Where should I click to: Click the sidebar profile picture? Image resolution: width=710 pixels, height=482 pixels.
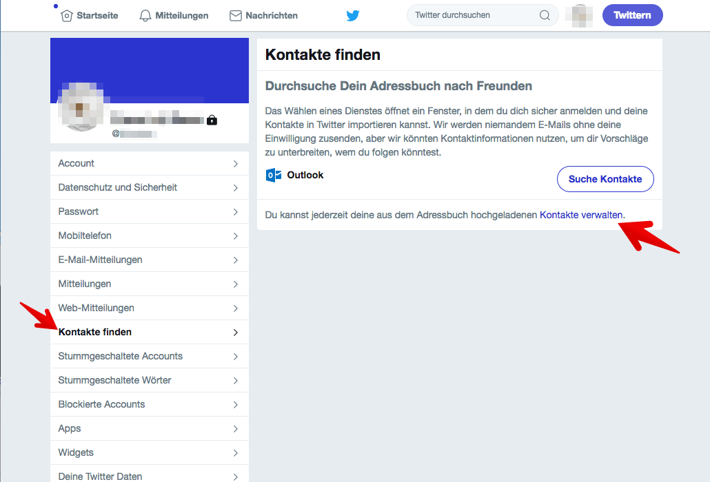tap(81, 107)
